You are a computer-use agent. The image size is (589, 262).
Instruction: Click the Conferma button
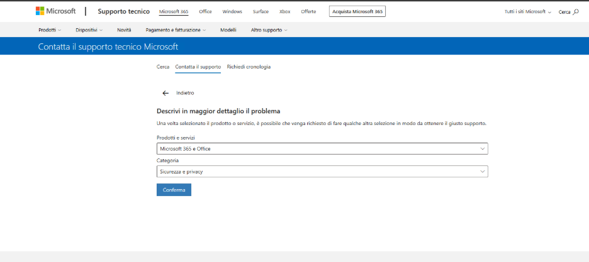pos(174,190)
